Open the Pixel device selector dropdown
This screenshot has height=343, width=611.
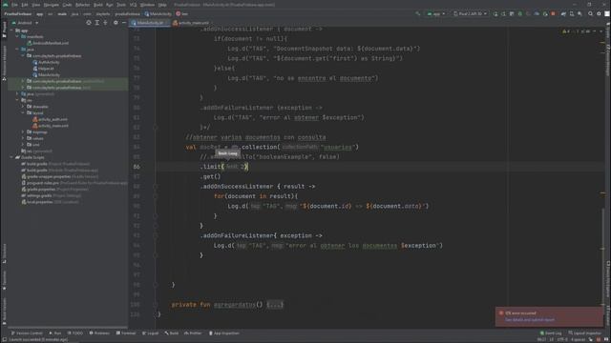click(470, 13)
